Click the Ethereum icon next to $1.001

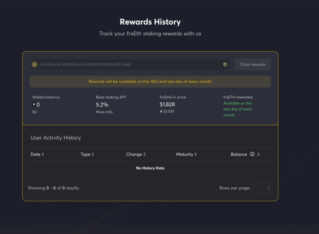point(161,111)
